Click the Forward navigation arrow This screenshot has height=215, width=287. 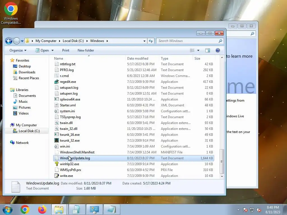17,41
